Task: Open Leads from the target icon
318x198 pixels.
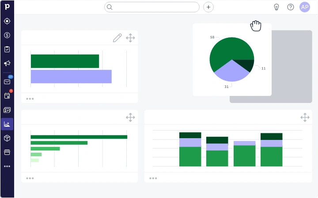Action: [x=7, y=21]
